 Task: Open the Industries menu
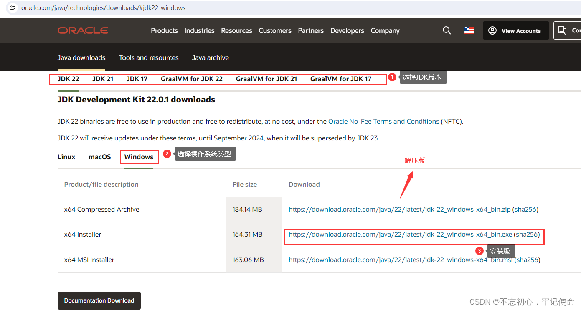point(199,30)
